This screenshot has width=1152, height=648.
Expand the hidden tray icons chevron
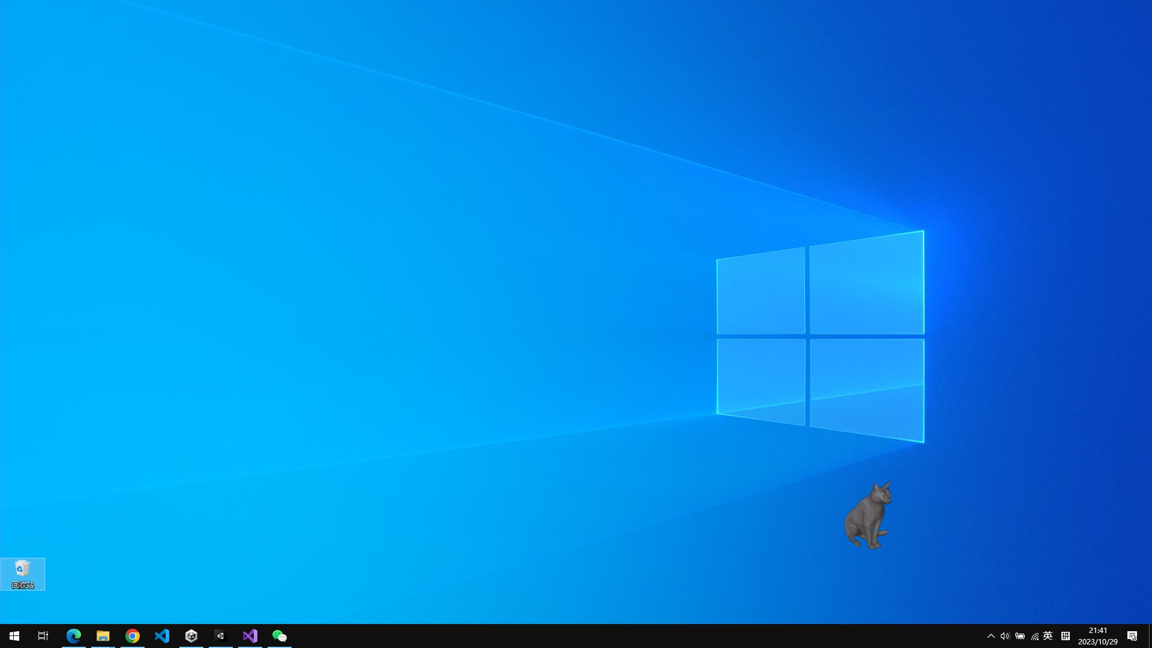tap(991, 636)
